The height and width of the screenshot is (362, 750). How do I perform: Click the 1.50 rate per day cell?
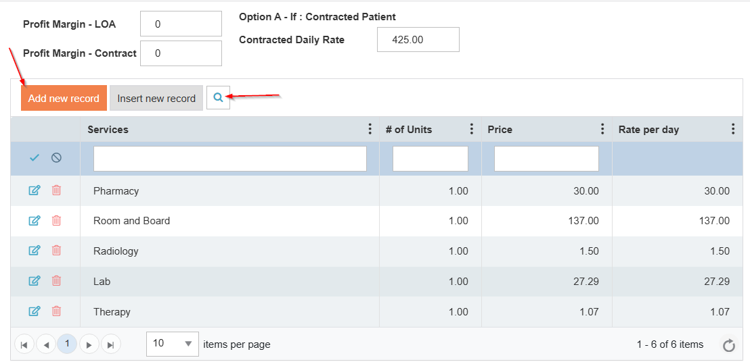[678, 251]
